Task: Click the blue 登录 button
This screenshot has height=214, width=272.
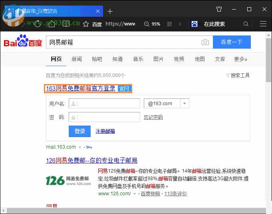Action: click(x=79, y=131)
